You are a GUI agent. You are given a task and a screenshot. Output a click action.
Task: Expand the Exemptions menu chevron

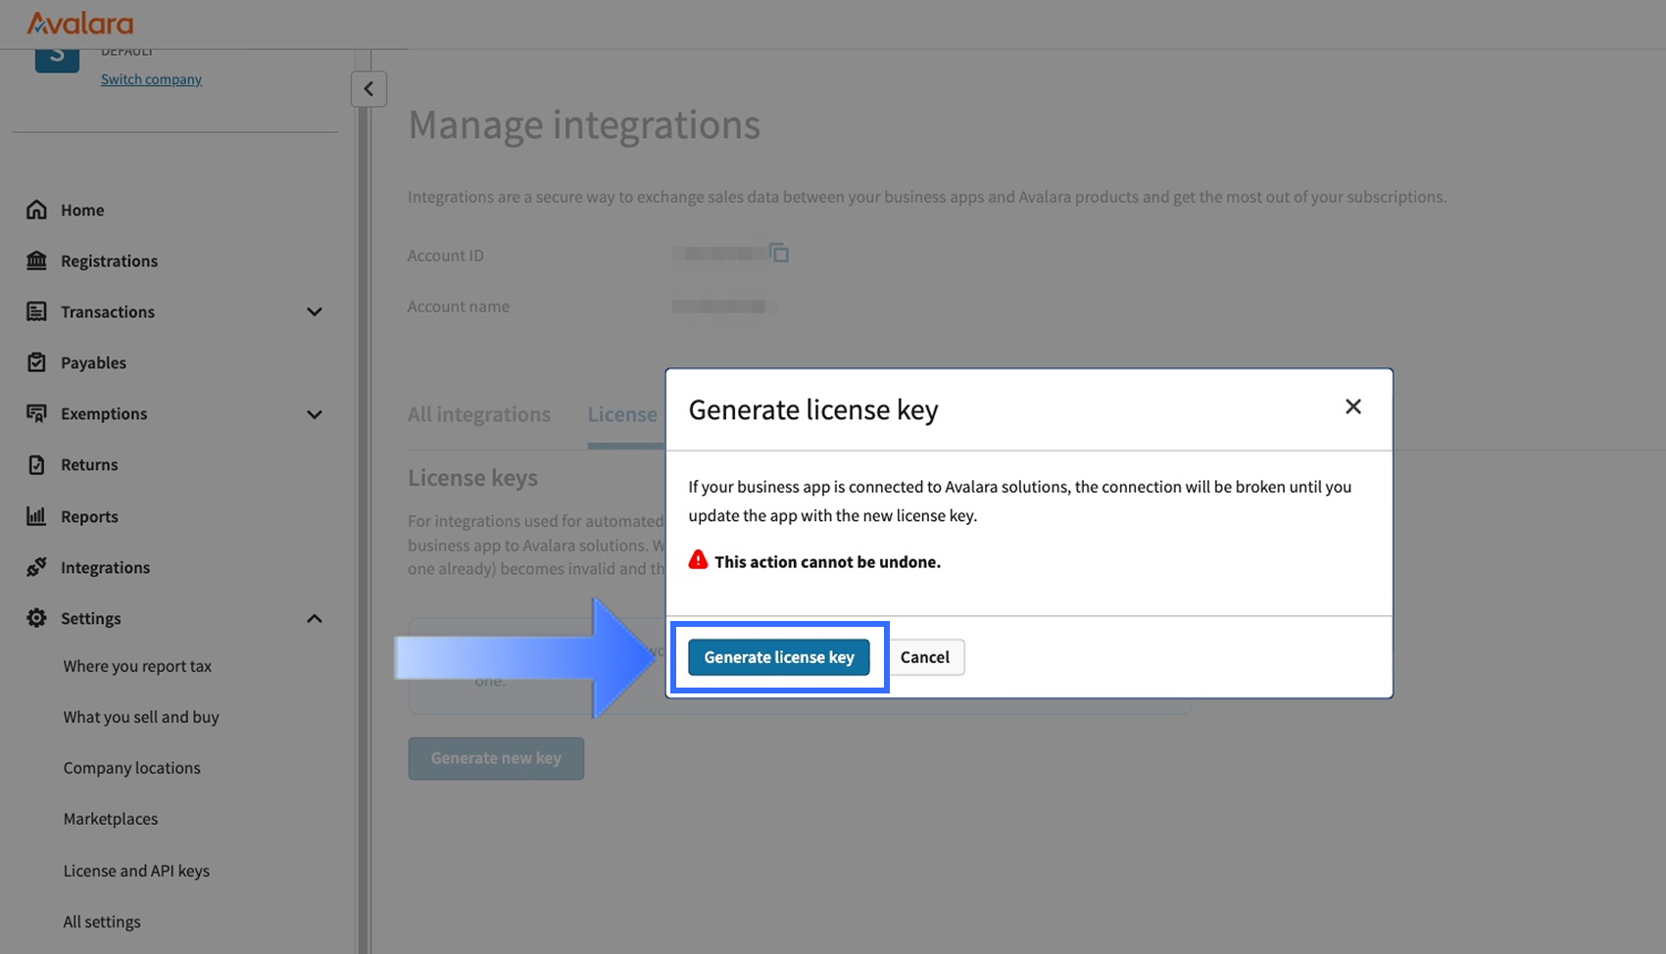tap(315, 414)
